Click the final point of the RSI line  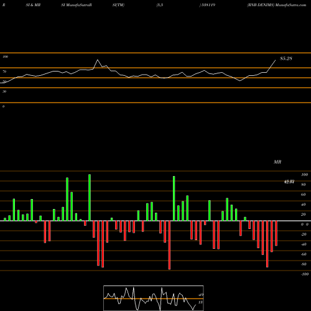(276, 60)
